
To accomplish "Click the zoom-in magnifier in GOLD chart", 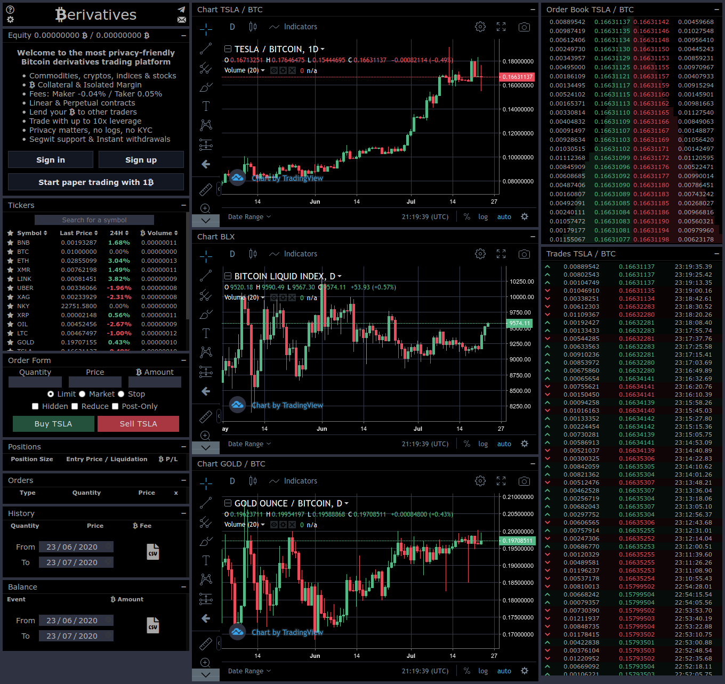I will point(205,662).
